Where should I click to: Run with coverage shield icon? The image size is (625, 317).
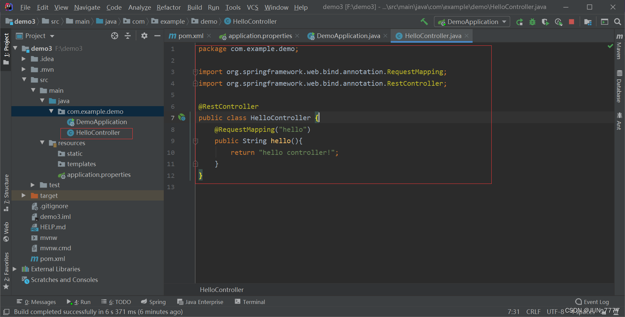545,22
